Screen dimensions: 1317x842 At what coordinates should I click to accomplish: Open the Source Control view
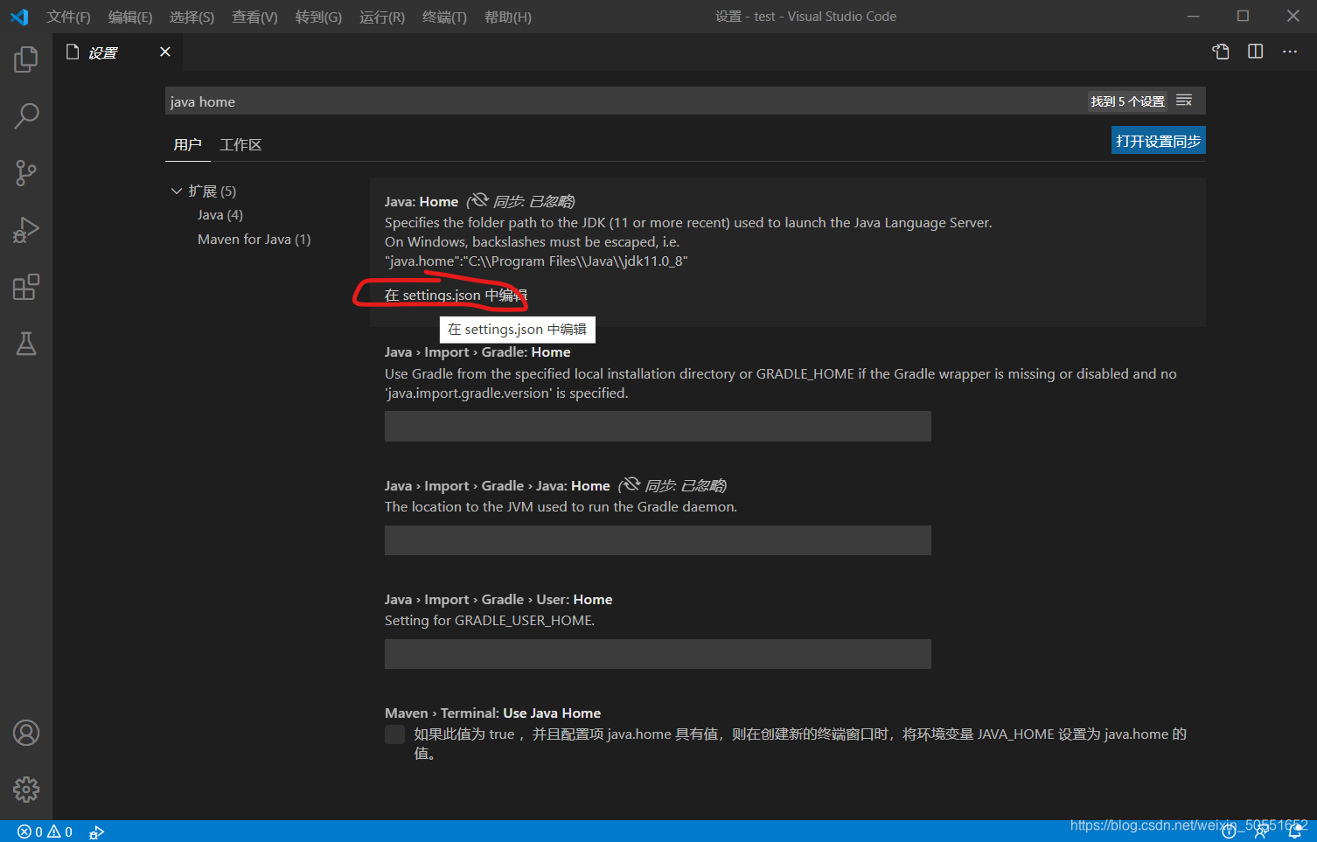pyautogui.click(x=26, y=173)
